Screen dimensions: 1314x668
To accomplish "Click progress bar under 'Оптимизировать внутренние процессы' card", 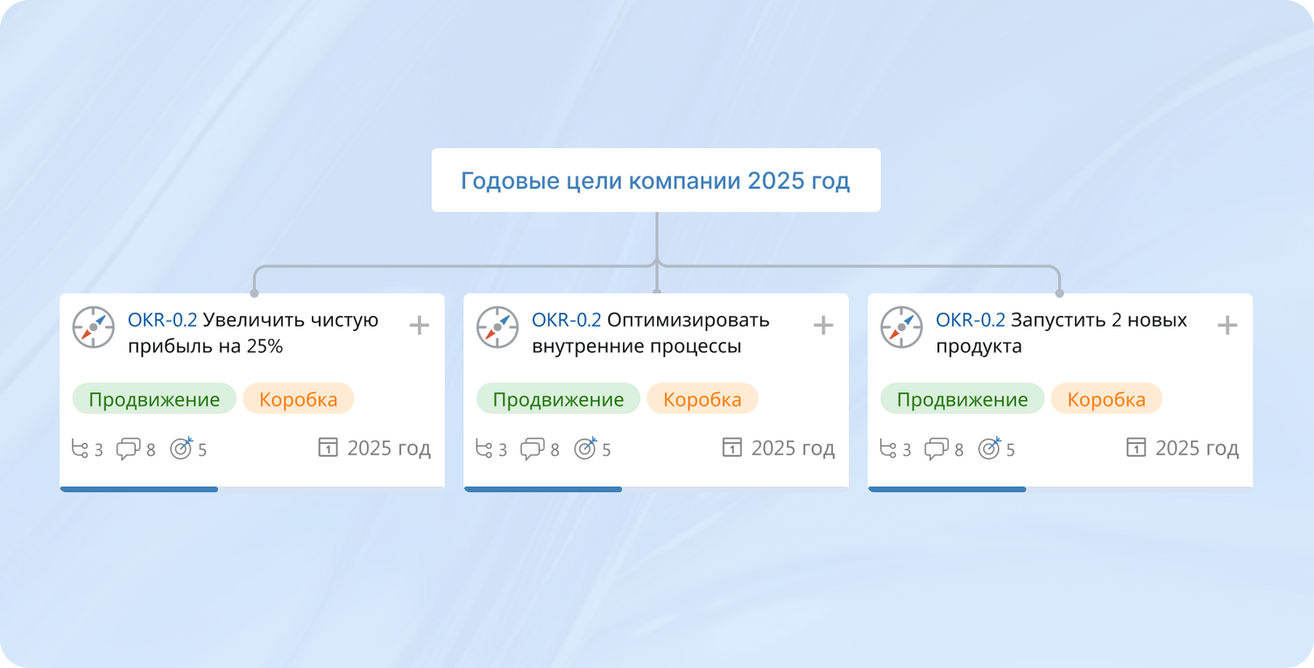I will 543,489.
